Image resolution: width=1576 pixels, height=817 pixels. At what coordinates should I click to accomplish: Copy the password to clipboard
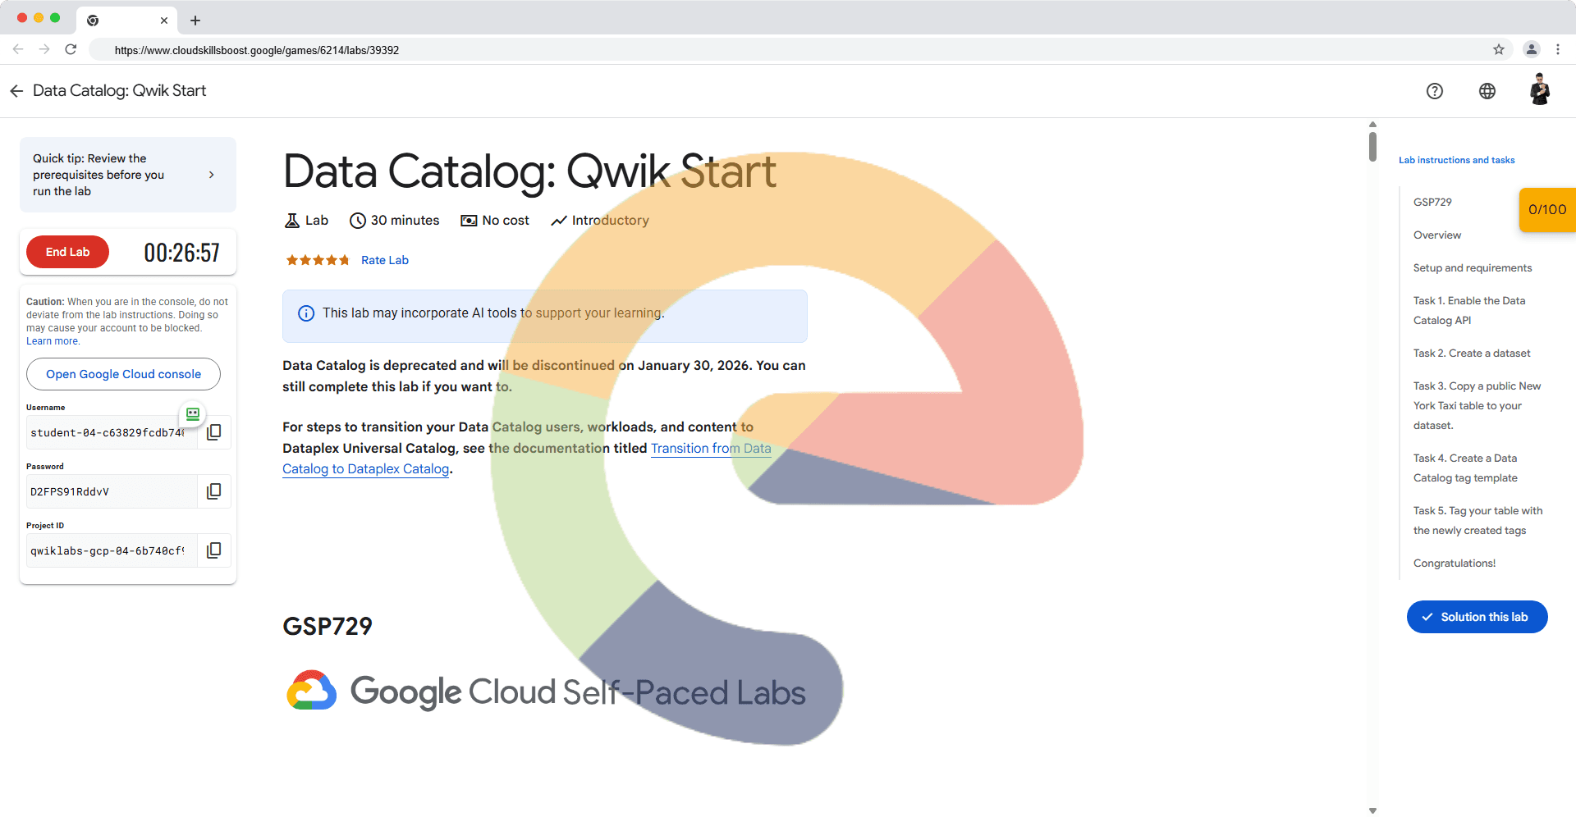tap(213, 491)
